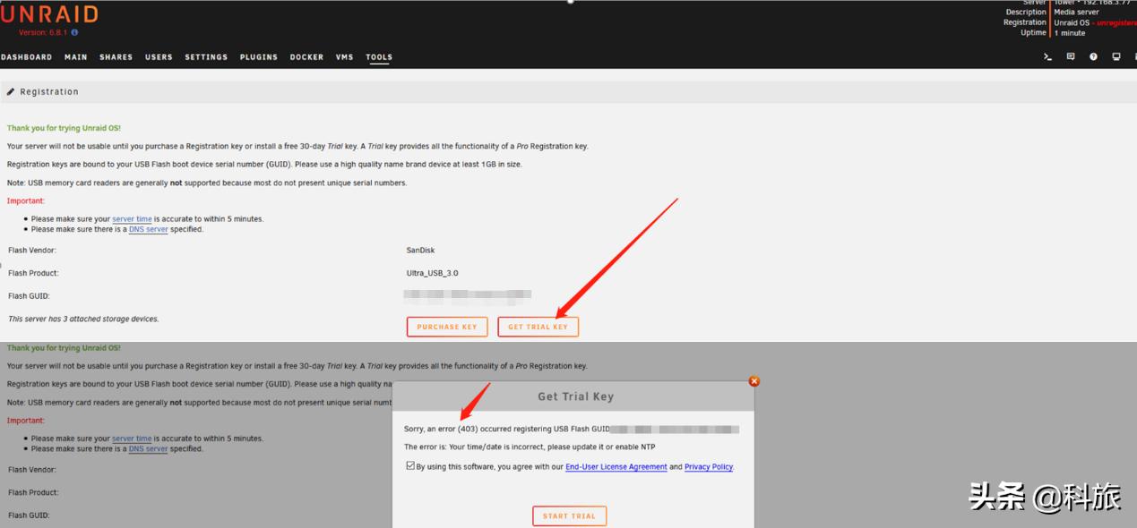Click the SanDisk flash vendor value
The width and height of the screenshot is (1137, 528).
(420, 251)
